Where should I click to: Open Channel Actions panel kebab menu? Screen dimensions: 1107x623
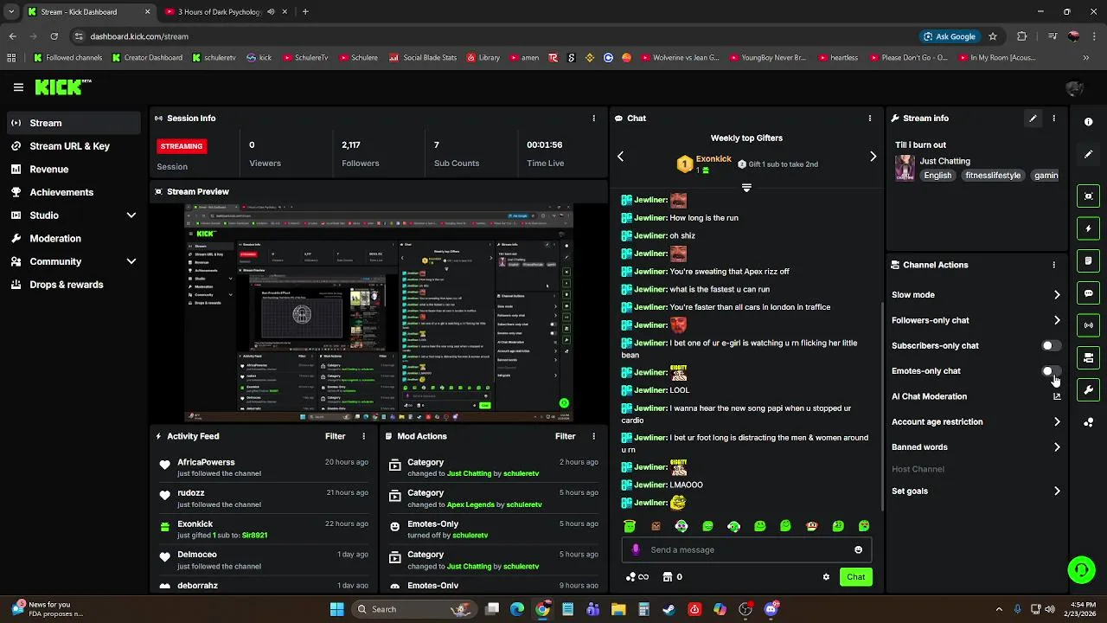pyautogui.click(x=1053, y=265)
